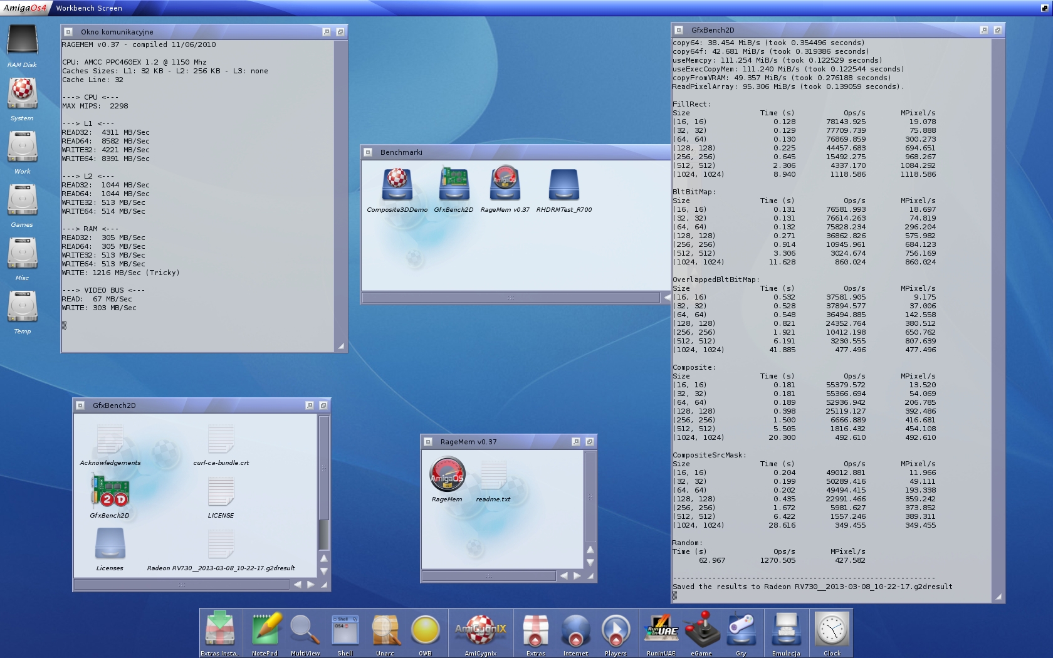Click scroll-up arrow in RageMem v0.37 window
The width and height of the screenshot is (1053, 658).
tap(590, 549)
